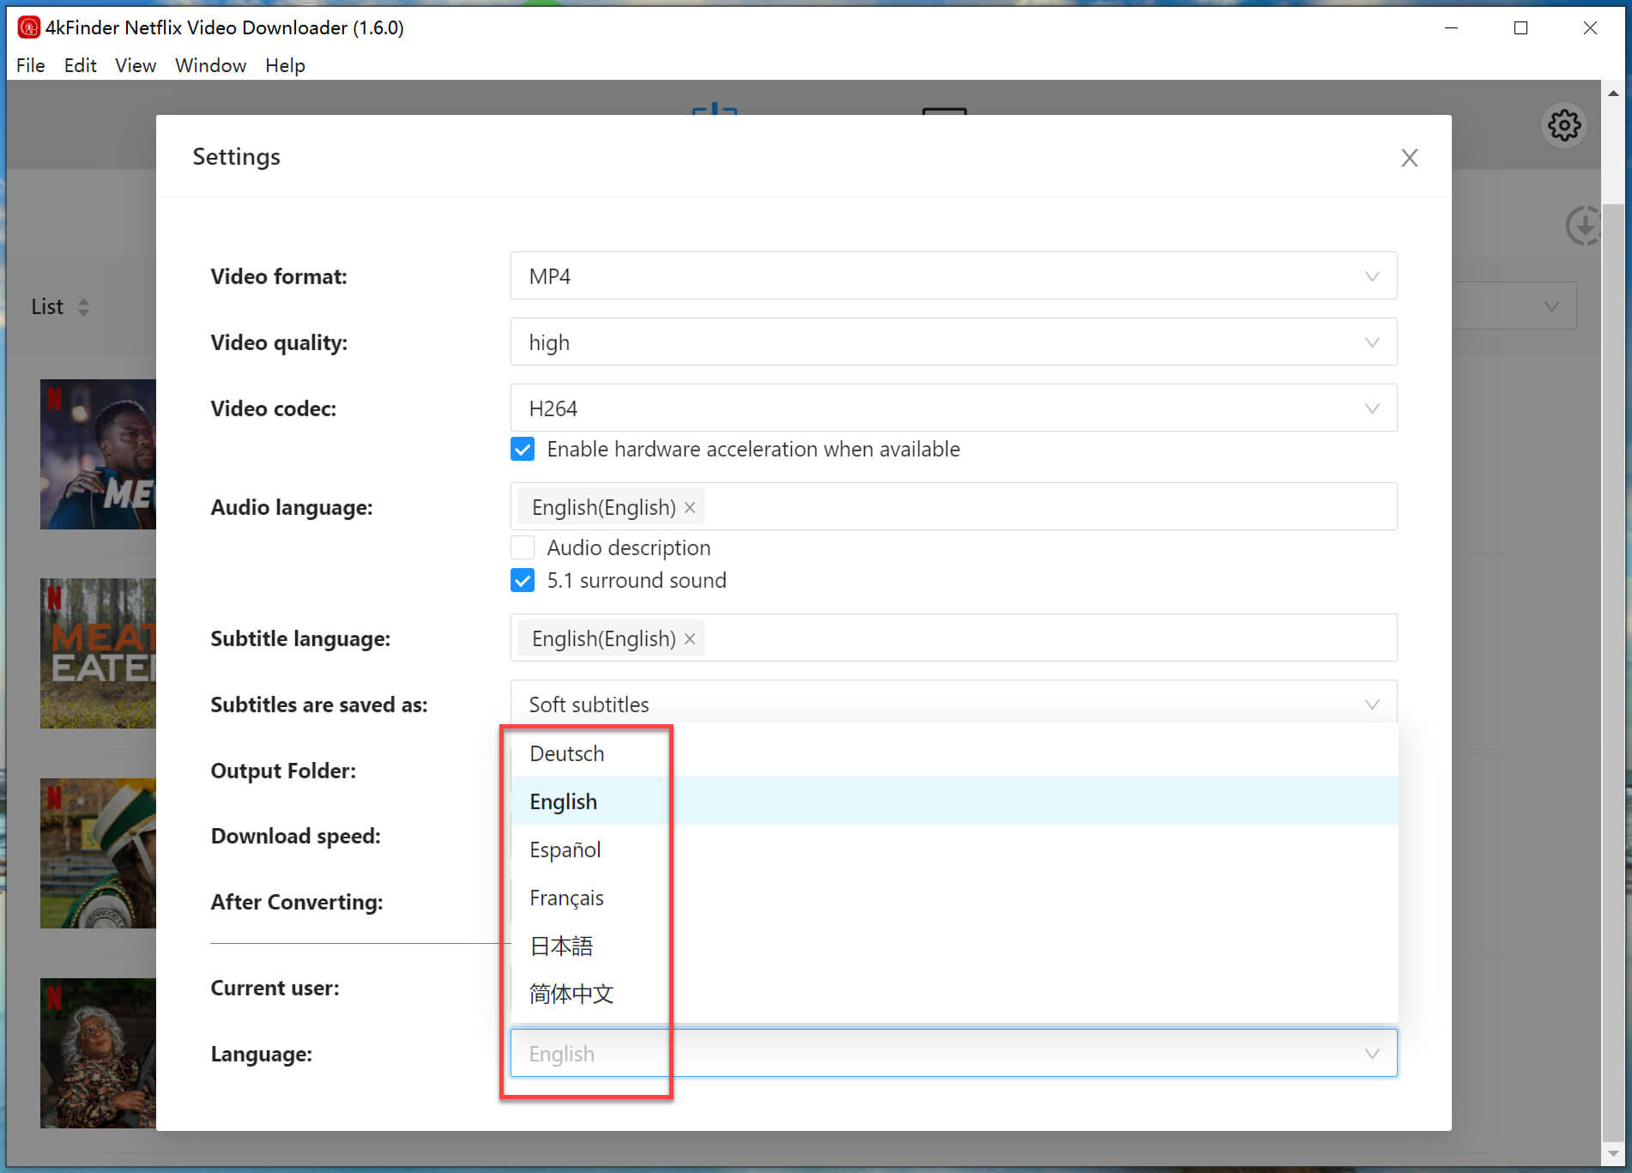
Task: Open the Madea movie thumbnail
Action: [x=98, y=1053]
